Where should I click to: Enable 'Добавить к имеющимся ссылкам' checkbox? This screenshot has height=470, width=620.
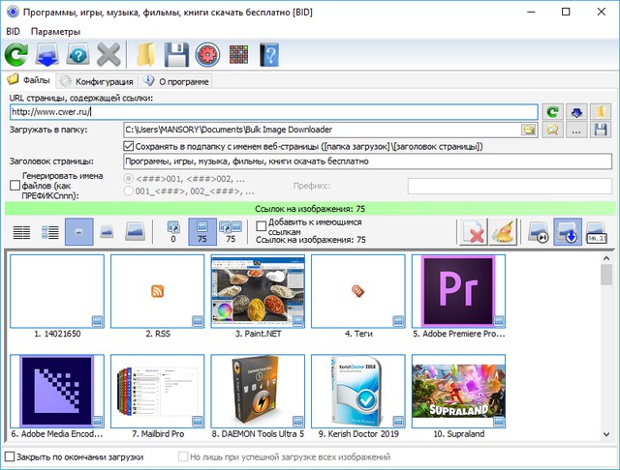260,225
